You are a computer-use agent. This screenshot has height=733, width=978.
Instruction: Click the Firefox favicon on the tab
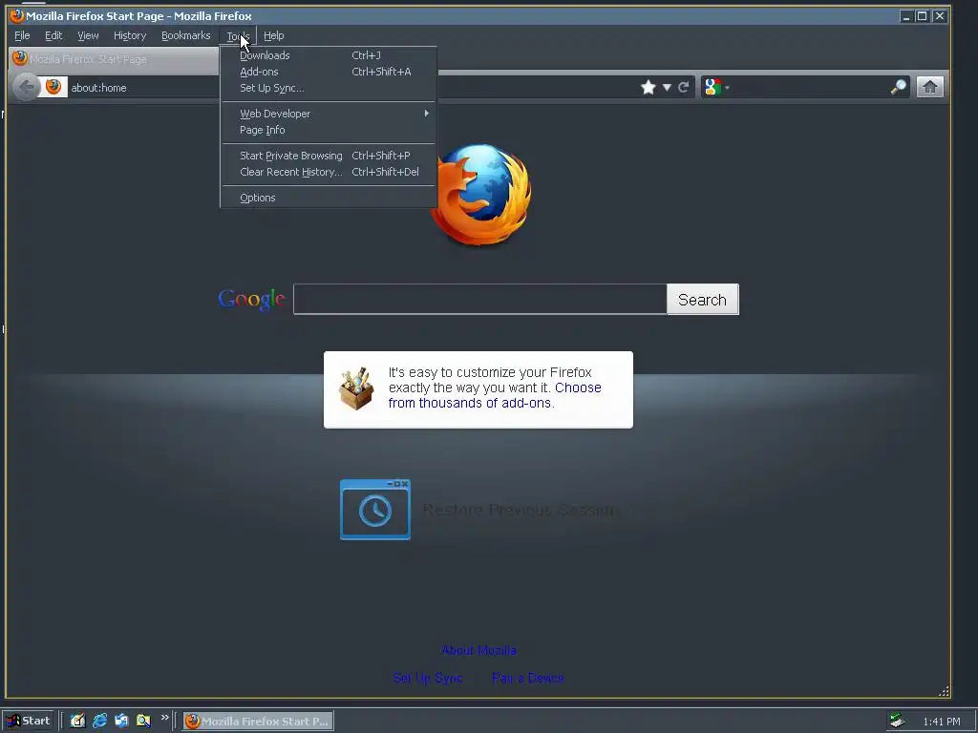(x=20, y=58)
